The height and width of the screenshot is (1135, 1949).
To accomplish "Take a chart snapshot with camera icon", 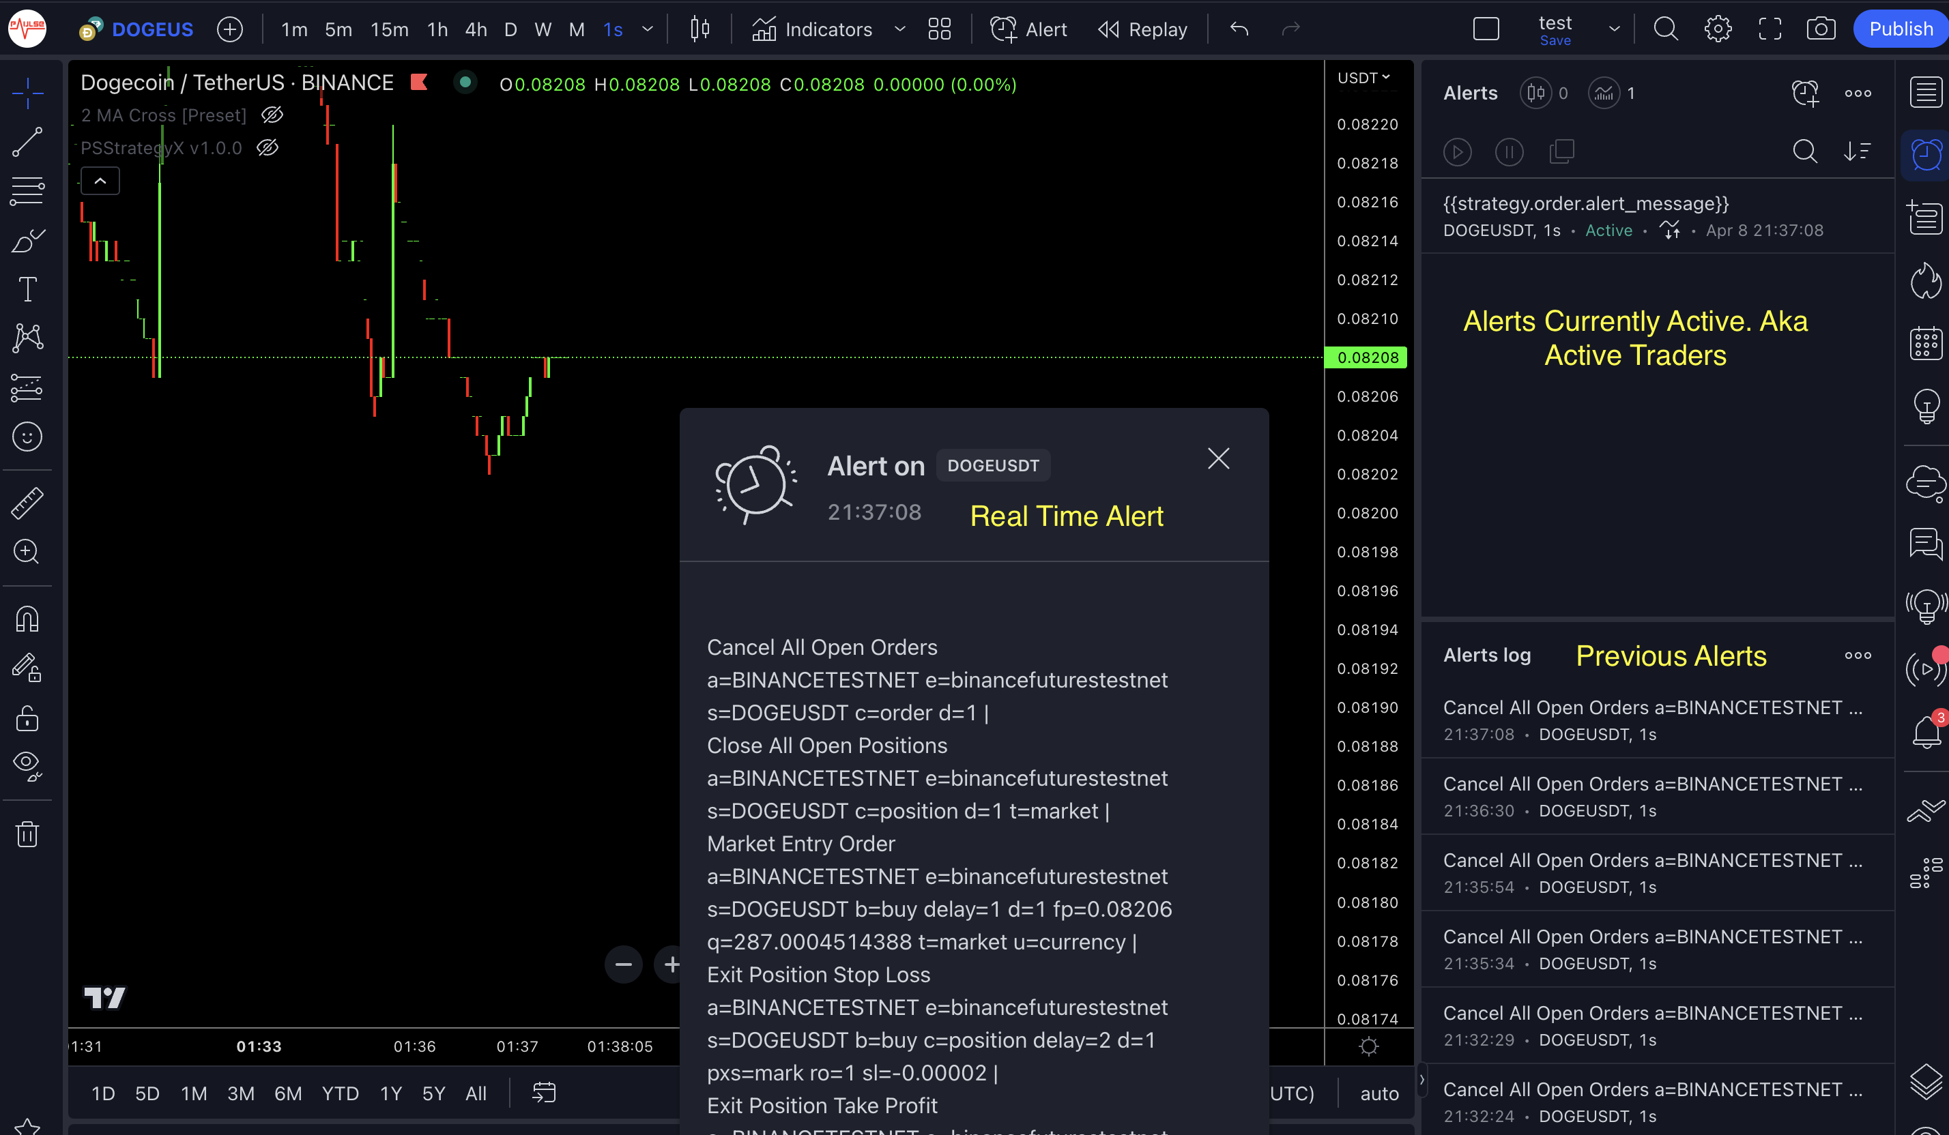I will click(x=1821, y=29).
